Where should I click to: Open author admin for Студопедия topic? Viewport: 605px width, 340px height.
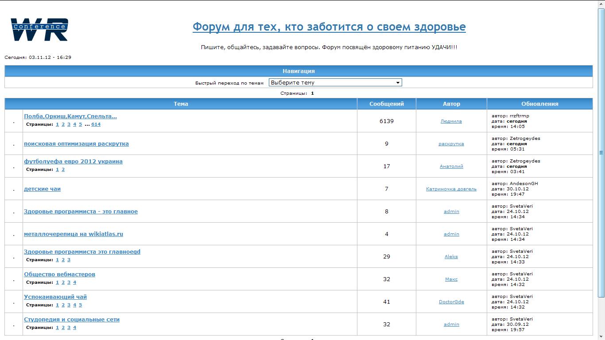451,325
